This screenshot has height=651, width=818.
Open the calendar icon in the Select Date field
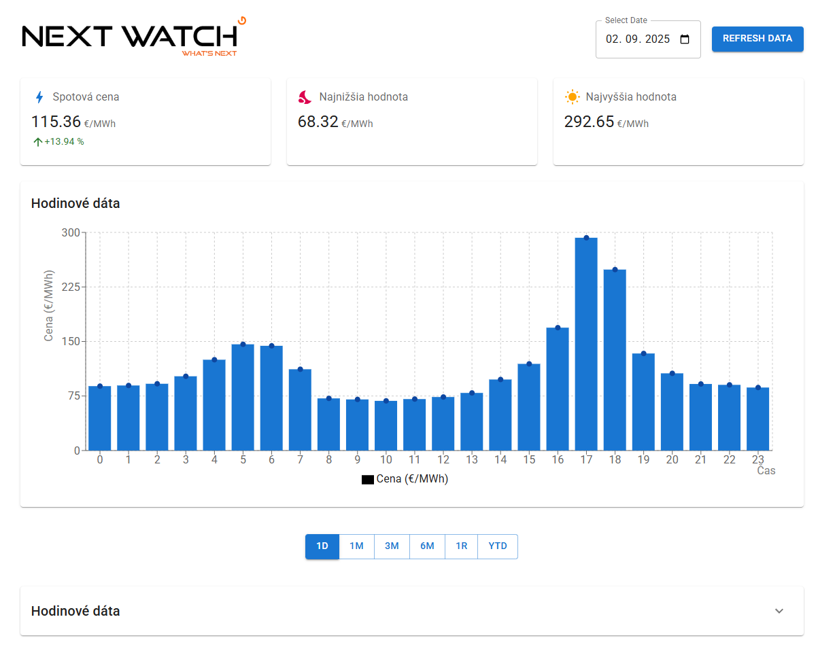pos(683,39)
